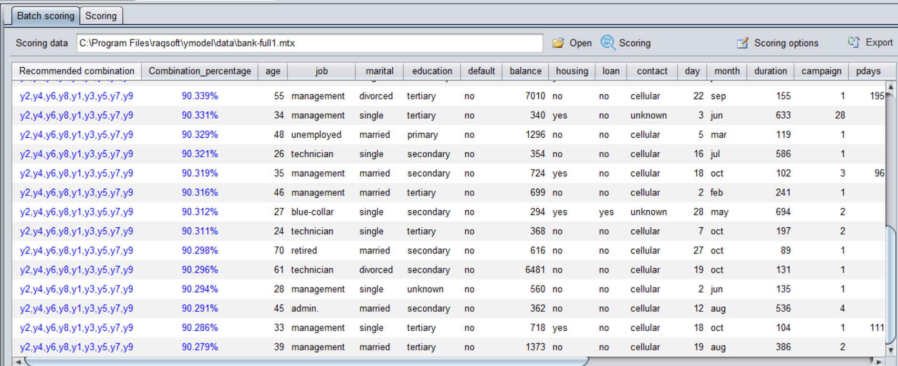Switch to the Scoring tab
This screenshot has height=366, width=898.
click(x=101, y=16)
